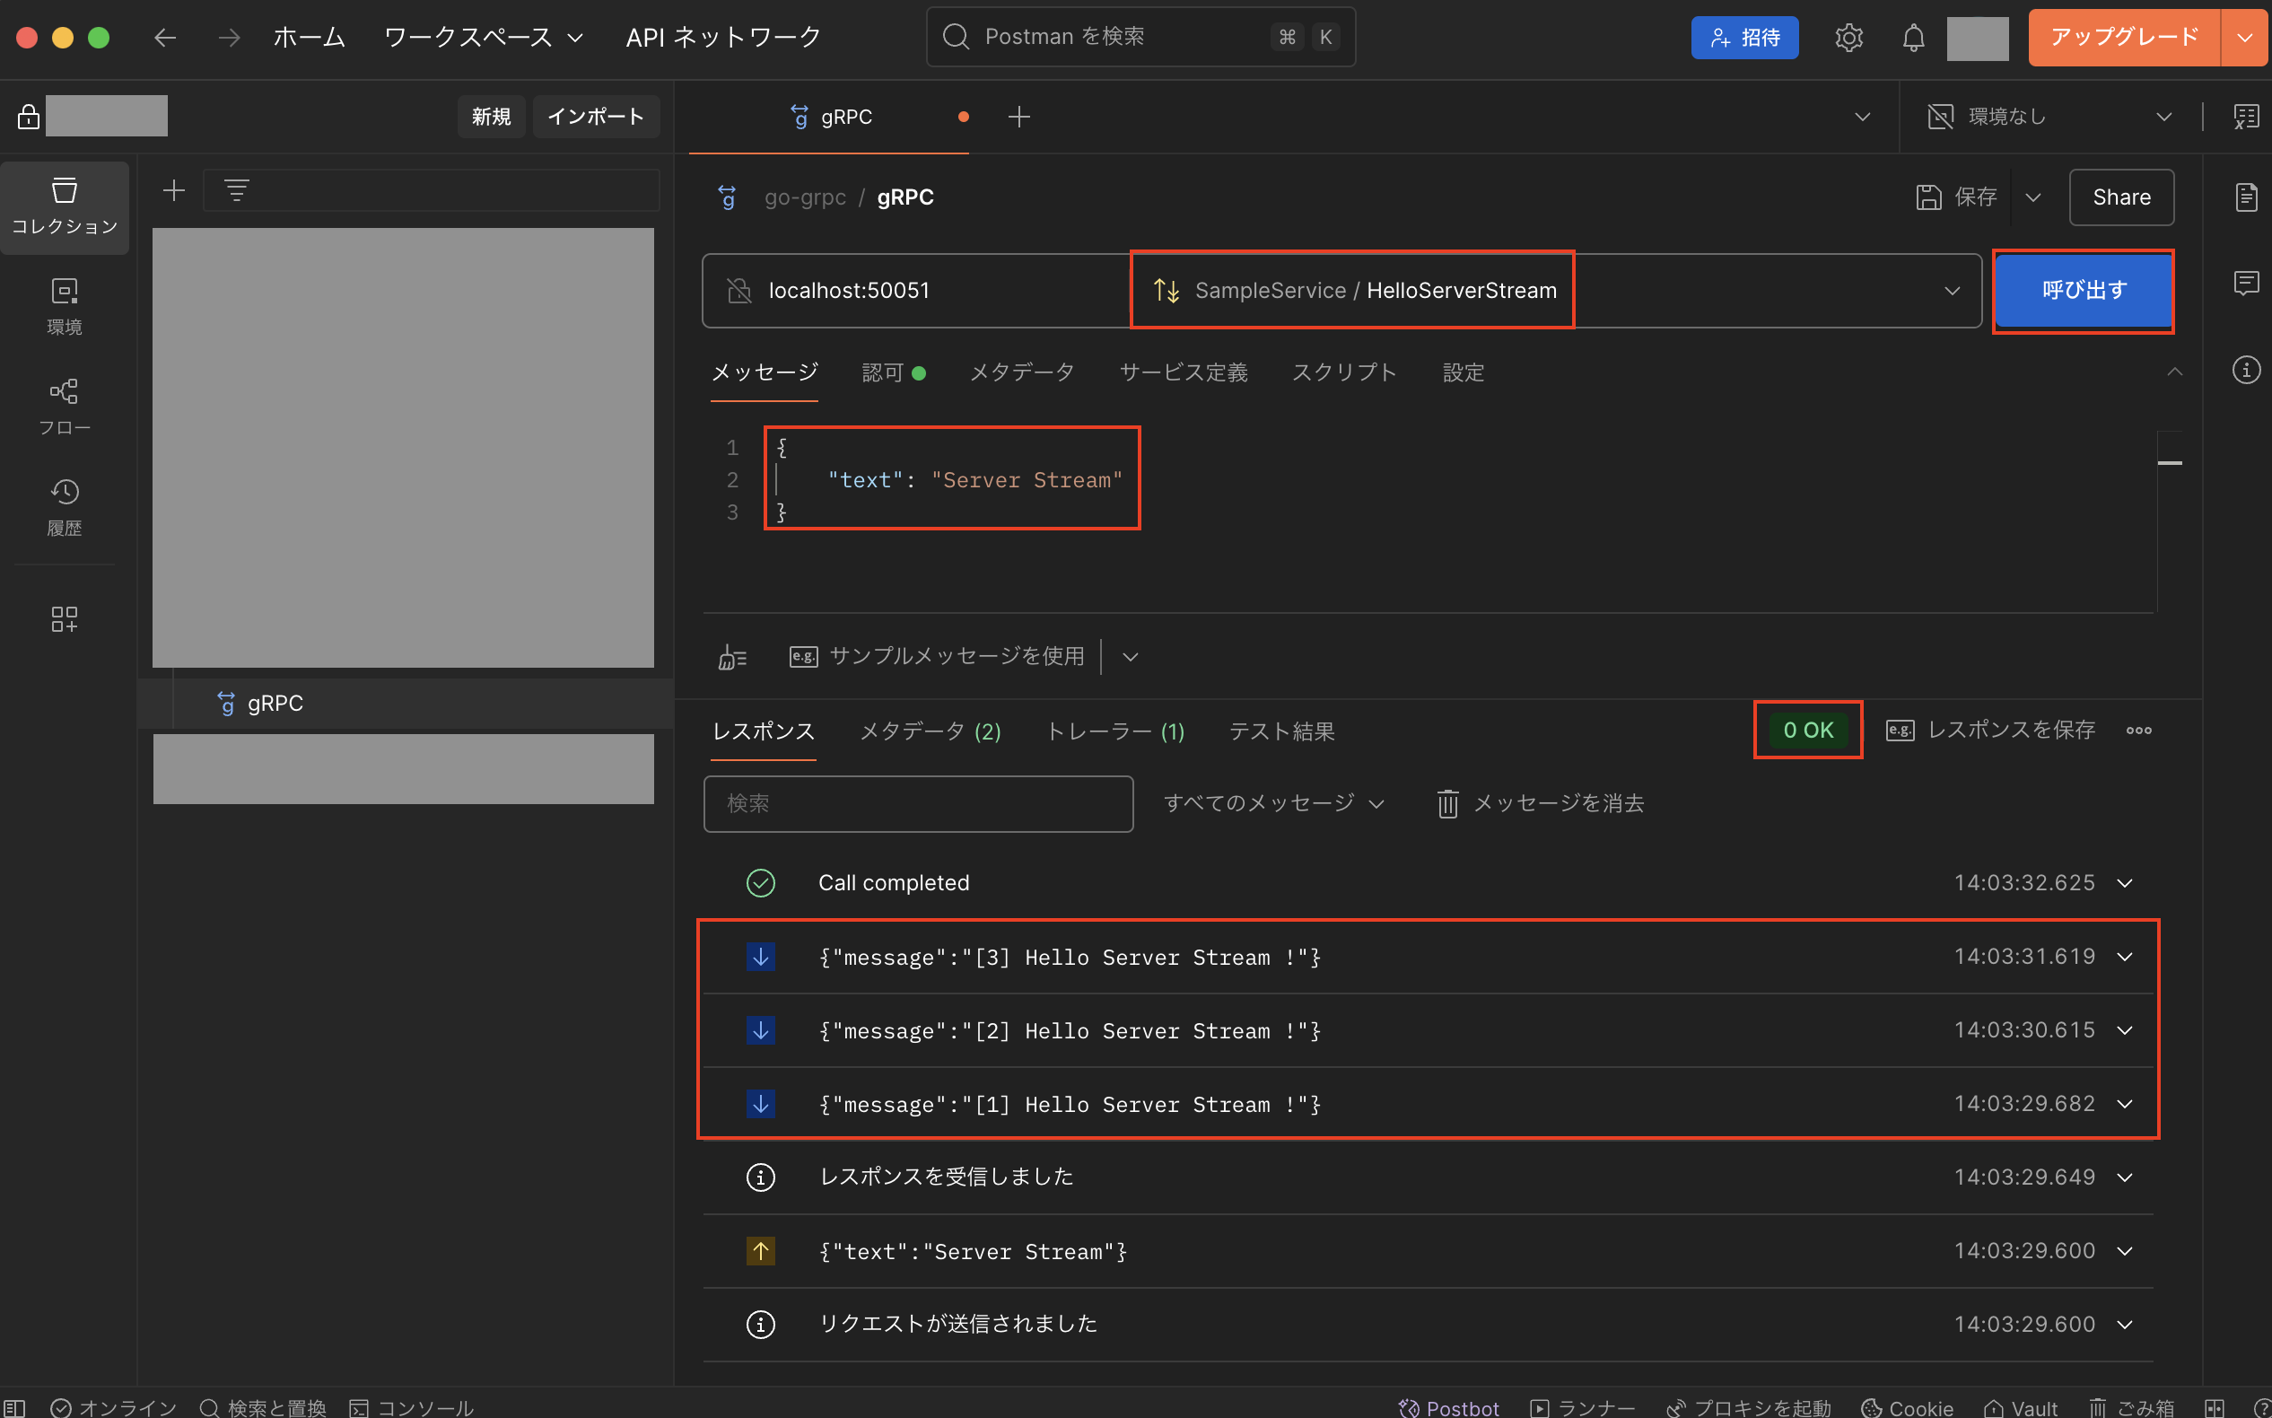Open settings gear icon
Viewport: 2272px width, 1418px height.
click(x=1848, y=38)
